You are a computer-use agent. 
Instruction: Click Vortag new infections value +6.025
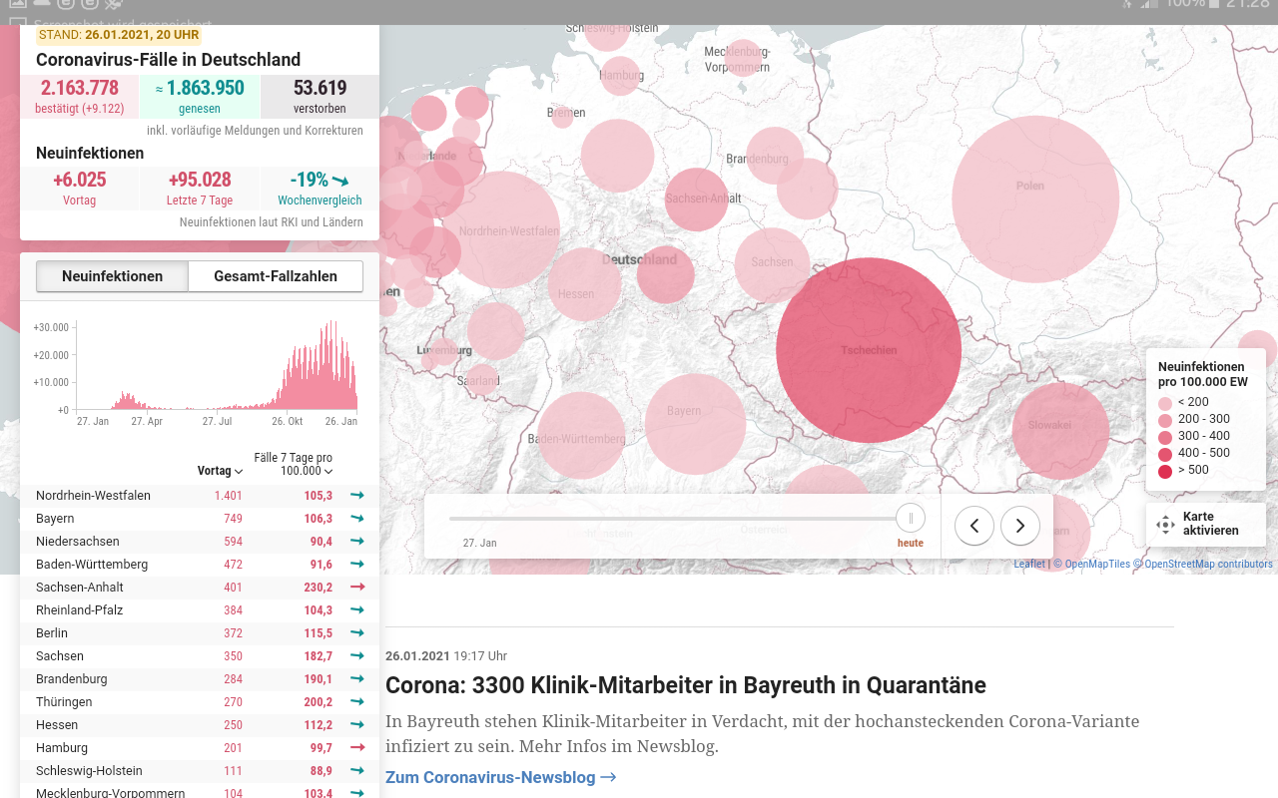click(80, 180)
